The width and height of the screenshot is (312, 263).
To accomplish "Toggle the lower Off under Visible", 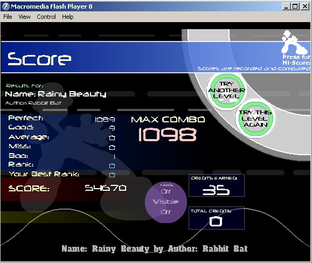I will [166, 212].
